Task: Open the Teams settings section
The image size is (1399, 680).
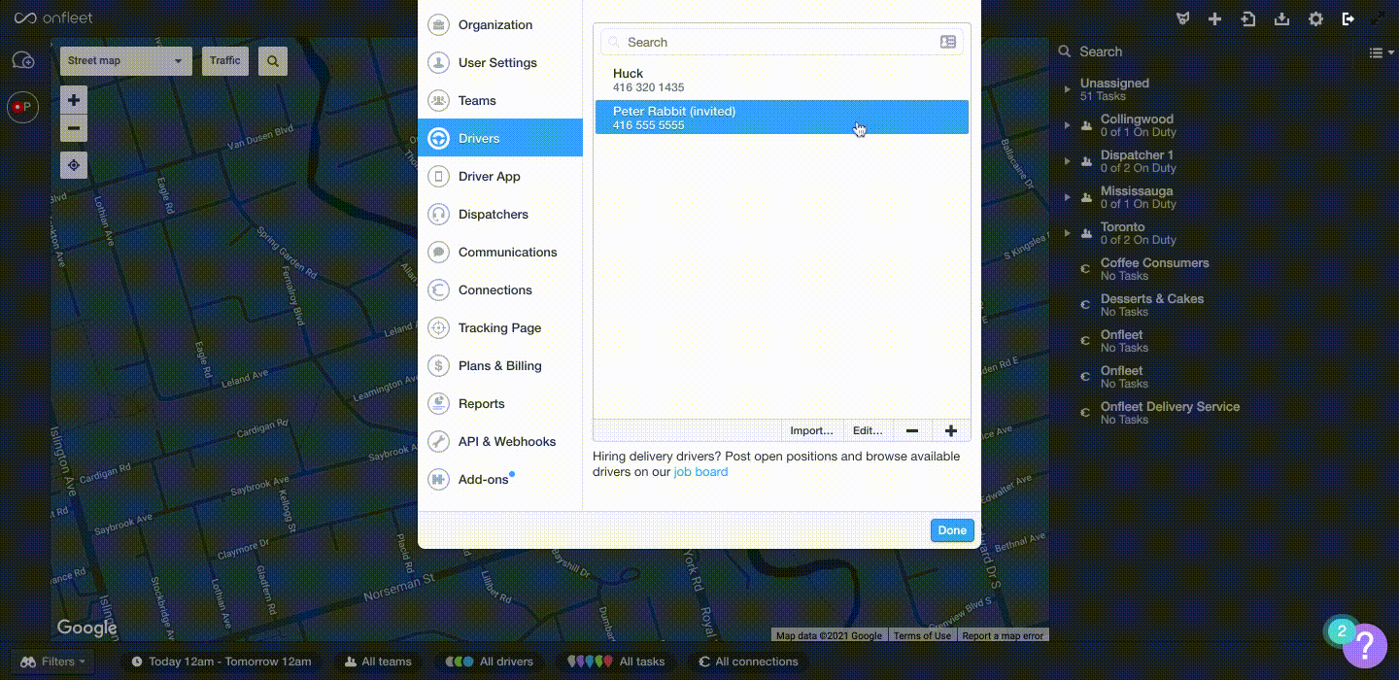Action: [477, 101]
